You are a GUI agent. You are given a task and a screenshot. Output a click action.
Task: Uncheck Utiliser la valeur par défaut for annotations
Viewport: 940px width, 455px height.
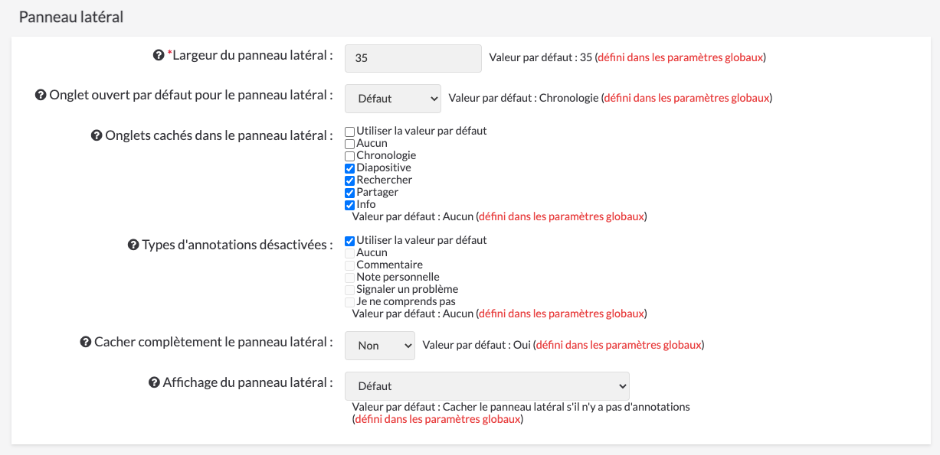[x=349, y=241]
